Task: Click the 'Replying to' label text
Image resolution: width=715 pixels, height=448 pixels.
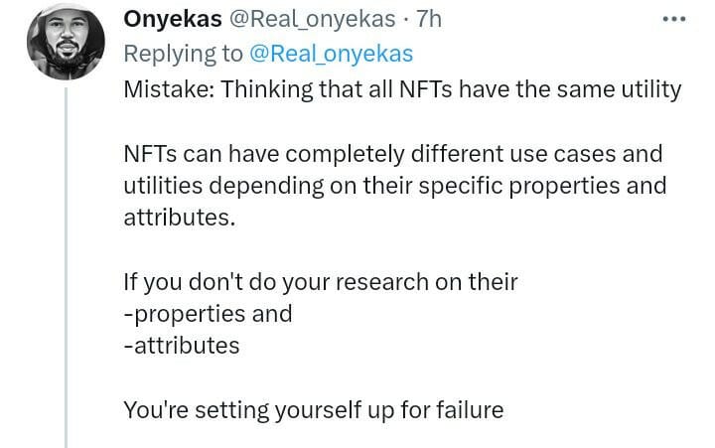Action: pyautogui.click(x=184, y=55)
